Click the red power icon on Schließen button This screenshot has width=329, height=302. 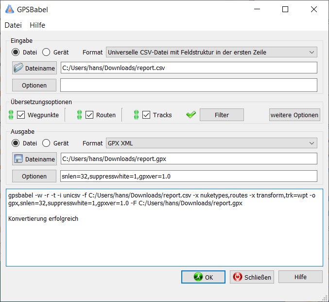pyautogui.click(x=238, y=277)
